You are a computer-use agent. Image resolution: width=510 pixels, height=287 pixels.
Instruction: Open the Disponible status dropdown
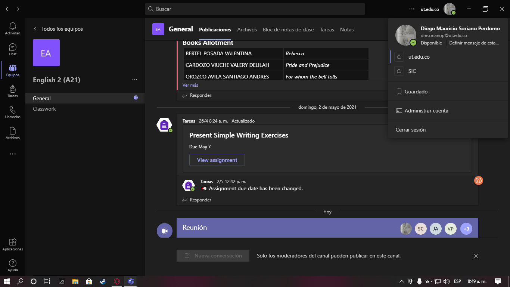click(433, 43)
